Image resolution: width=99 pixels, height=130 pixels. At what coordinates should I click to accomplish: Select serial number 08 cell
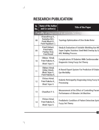point(37,40)
